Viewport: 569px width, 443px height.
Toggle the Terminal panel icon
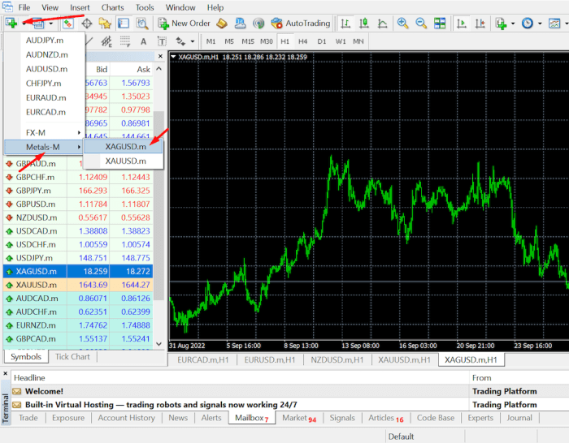[x=124, y=24]
